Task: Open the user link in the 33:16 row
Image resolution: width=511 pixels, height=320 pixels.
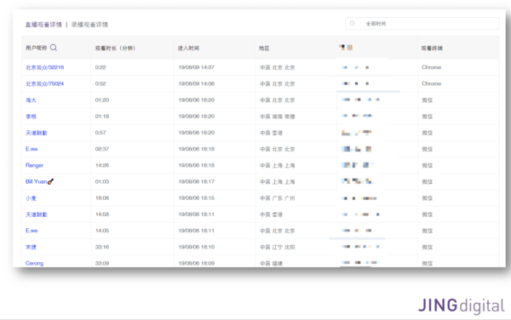Action: pos(31,247)
